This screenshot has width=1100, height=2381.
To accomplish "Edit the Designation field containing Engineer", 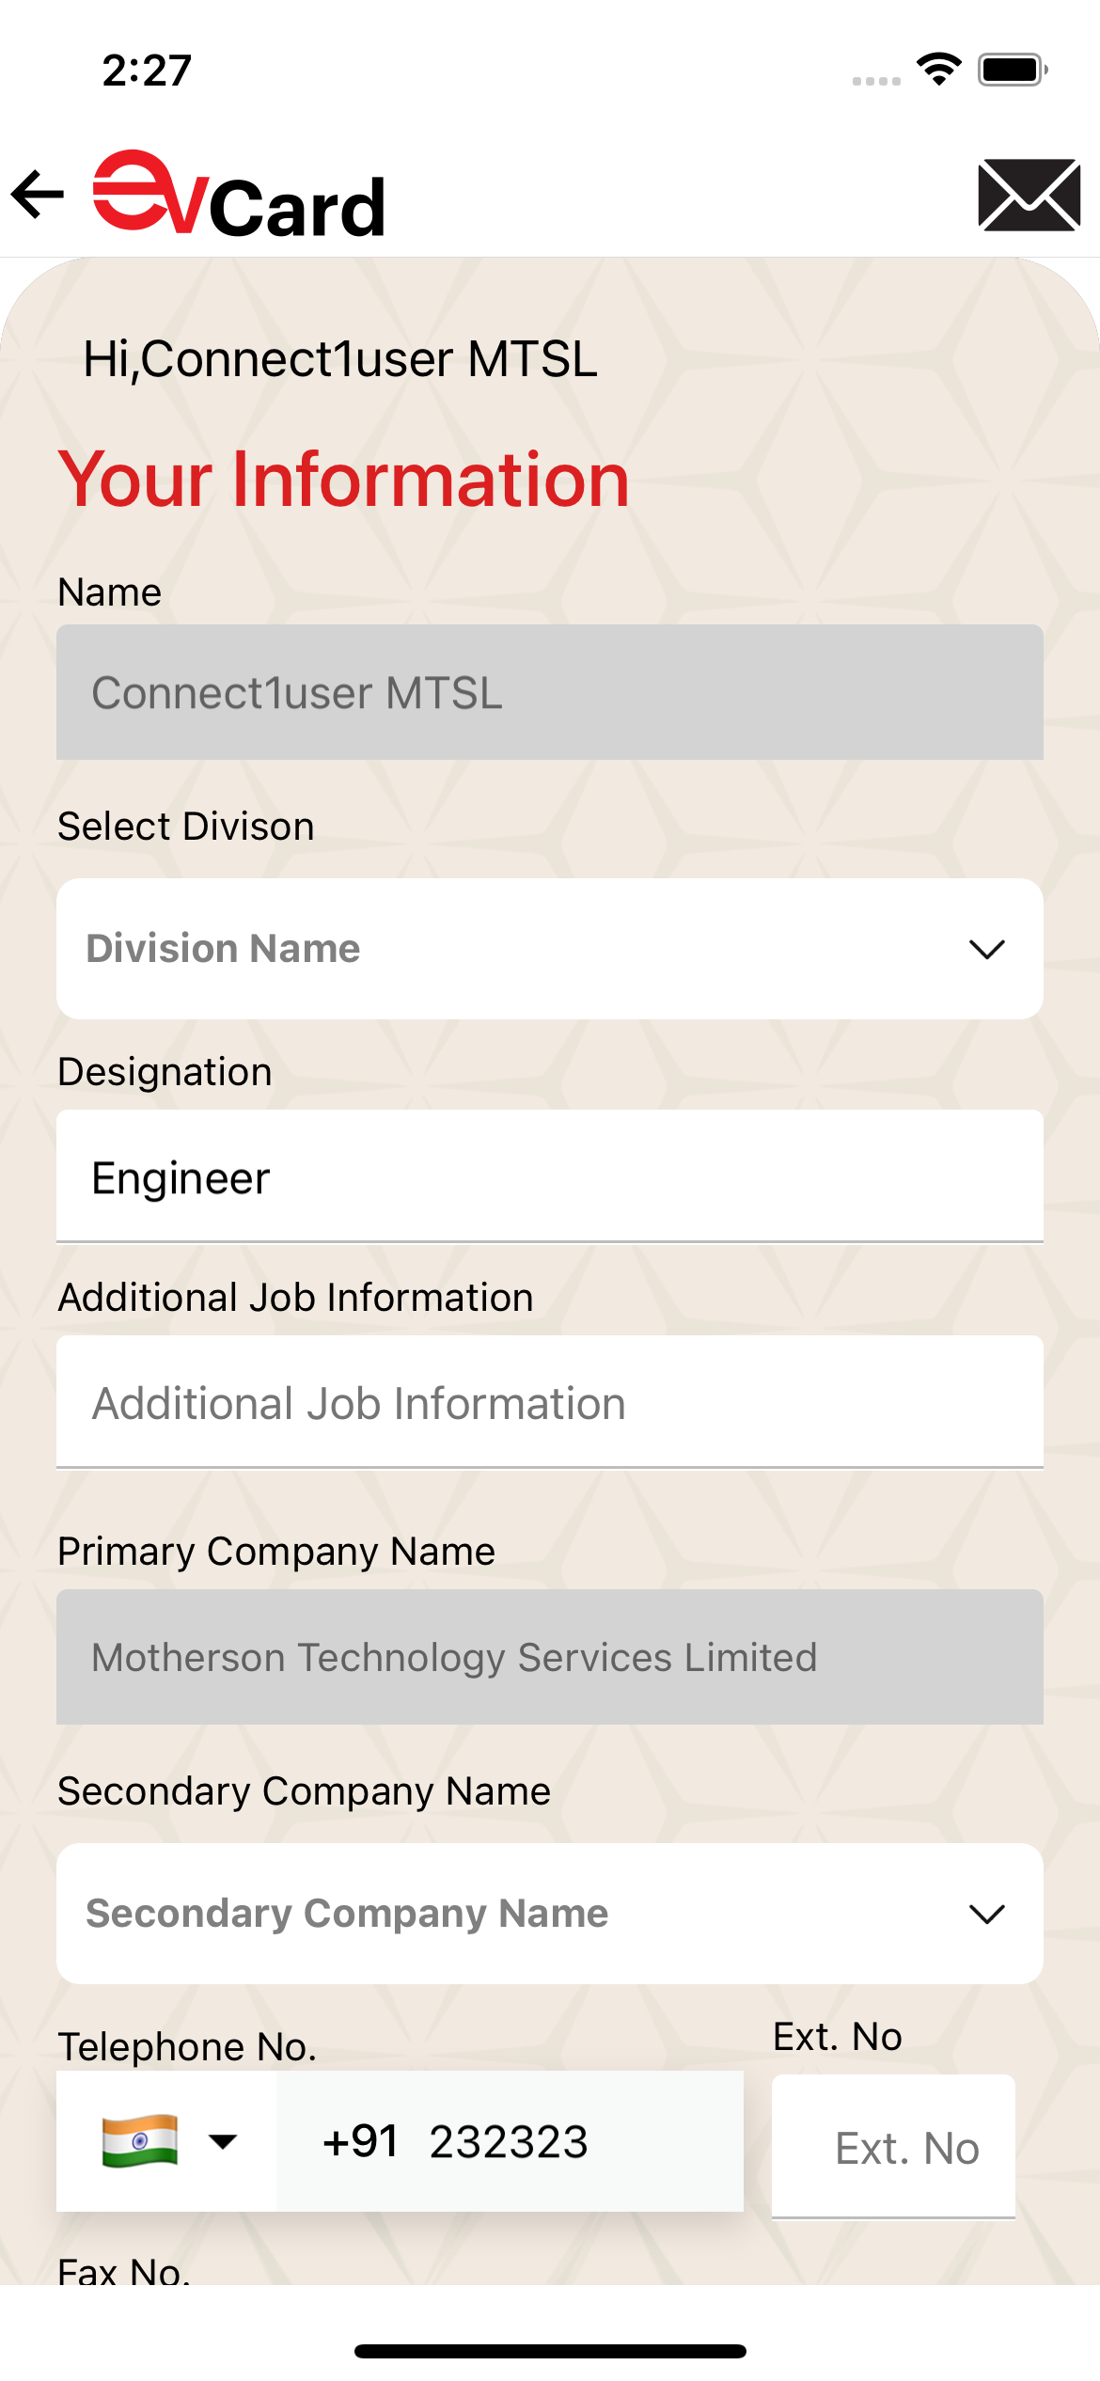I will point(549,1177).
